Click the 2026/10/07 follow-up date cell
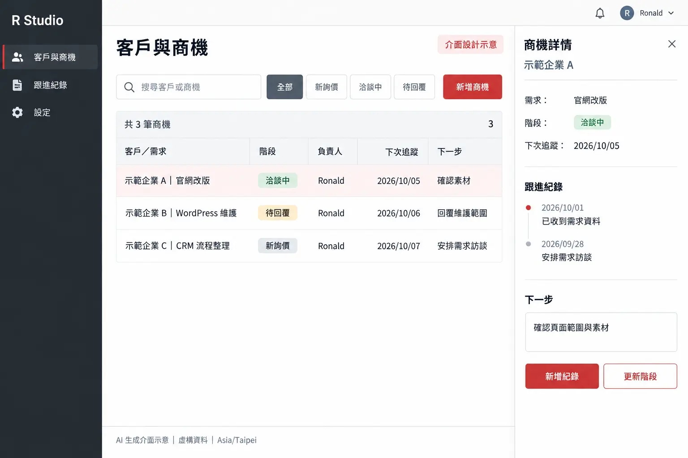The width and height of the screenshot is (688, 458). [399, 246]
